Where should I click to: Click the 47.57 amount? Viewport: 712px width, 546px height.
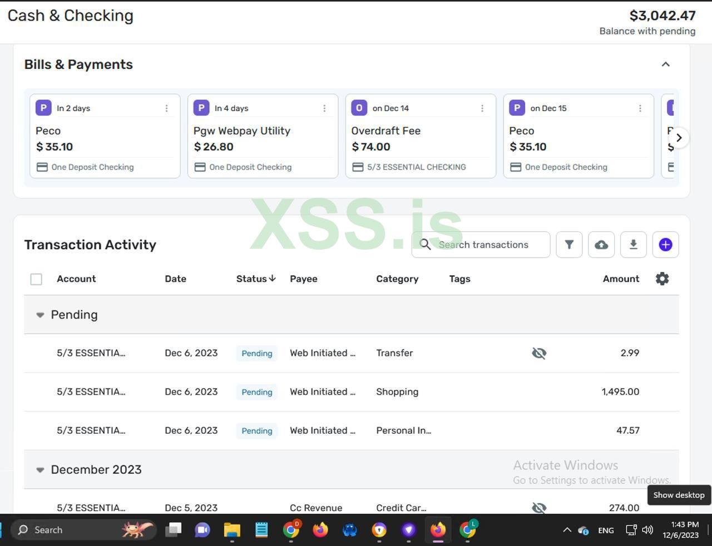[x=628, y=430]
